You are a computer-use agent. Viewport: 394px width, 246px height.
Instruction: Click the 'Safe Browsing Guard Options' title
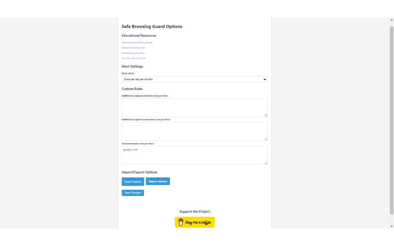click(152, 26)
